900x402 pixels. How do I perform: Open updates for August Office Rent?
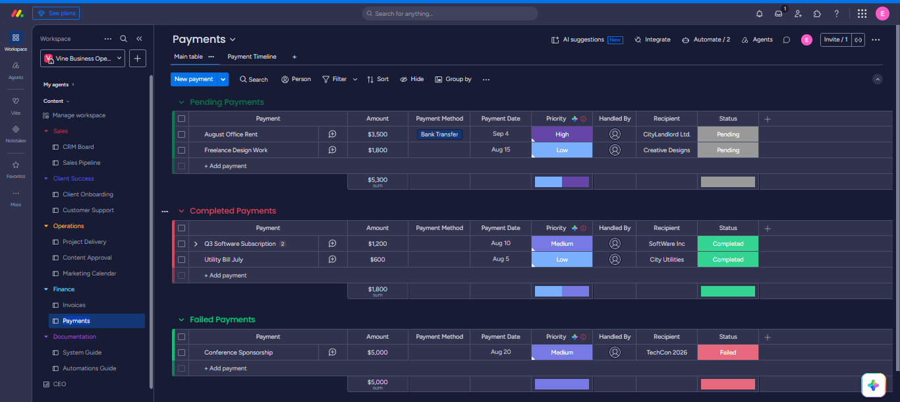point(333,134)
